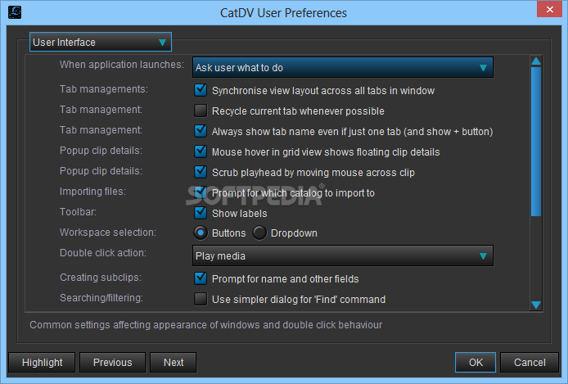Image resolution: width=568 pixels, height=384 pixels.
Task: Click the scroll up arrow of settings list
Action: pyautogui.click(x=536, y=61)
